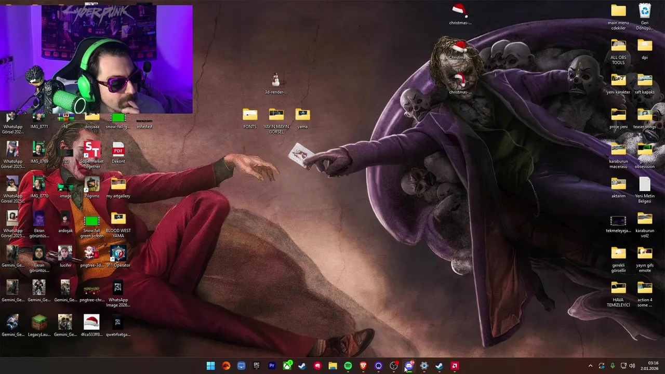Select the yayın gifs emote folder
This screenshot has width=665, height=374.
point(645,260)
